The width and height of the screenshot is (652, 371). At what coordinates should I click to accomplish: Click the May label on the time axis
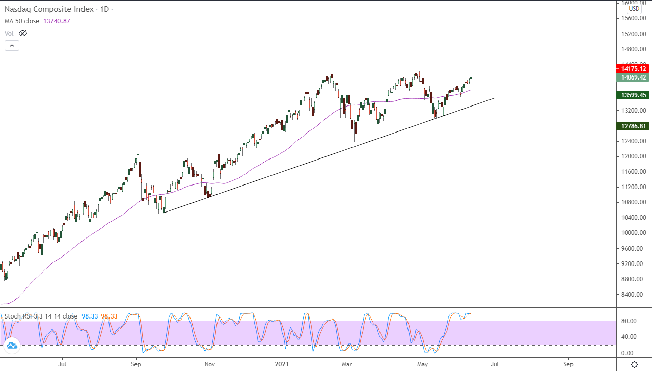(422, 364)
